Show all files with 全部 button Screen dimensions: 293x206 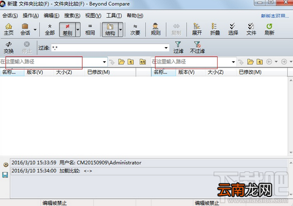click(50, 30)
